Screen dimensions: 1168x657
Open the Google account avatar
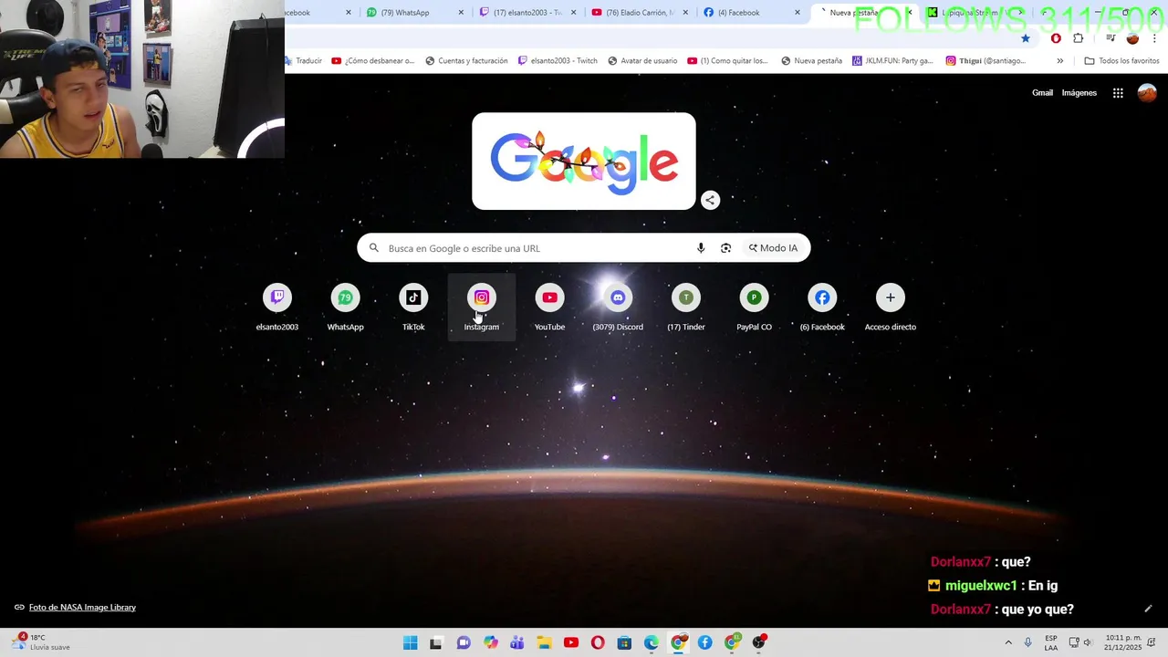[1147, 93]
